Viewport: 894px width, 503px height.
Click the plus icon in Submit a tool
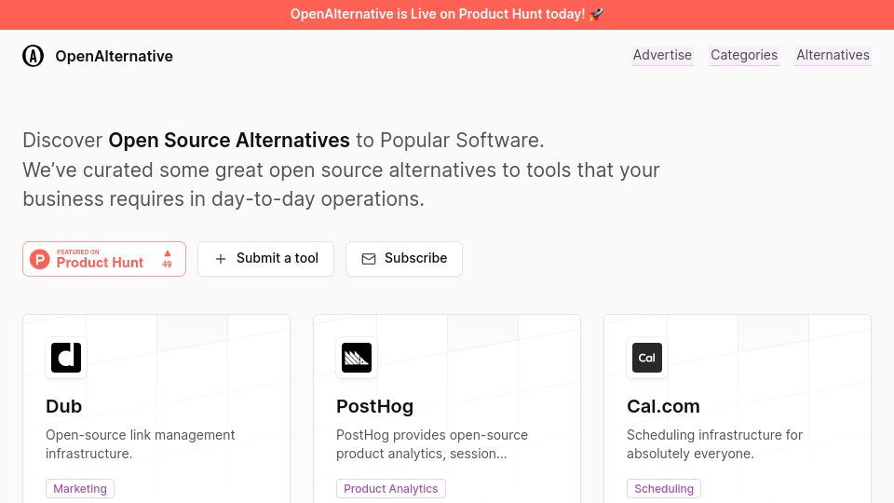pyautogui.click(x=221, y=259)
